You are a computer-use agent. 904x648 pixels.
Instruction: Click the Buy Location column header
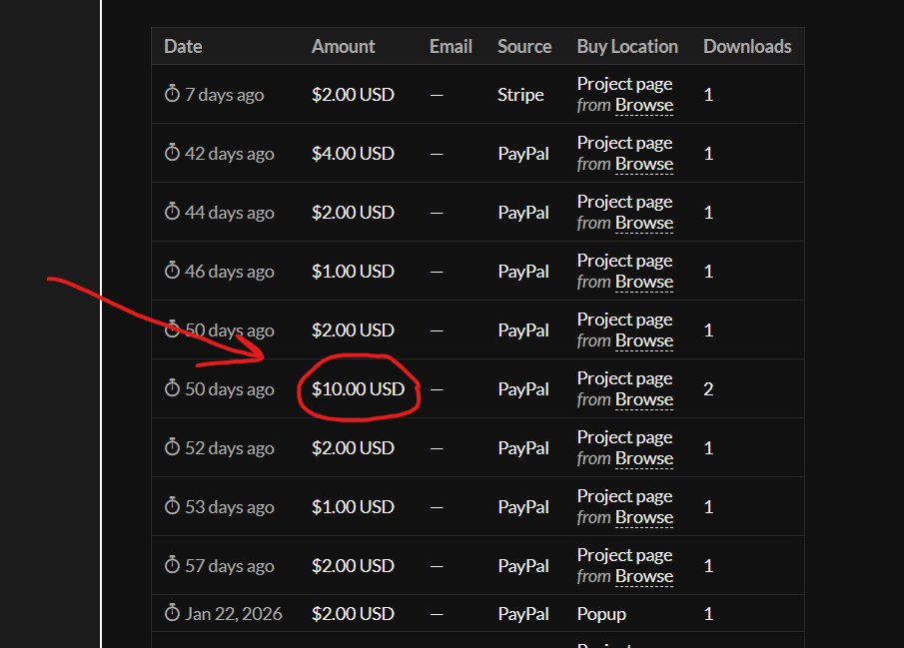pos(627,47)
